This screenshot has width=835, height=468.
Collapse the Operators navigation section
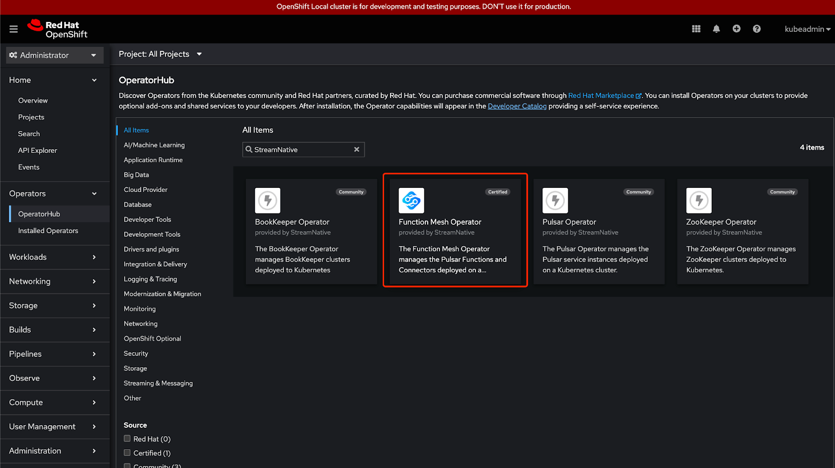click(x=54, y=194)
